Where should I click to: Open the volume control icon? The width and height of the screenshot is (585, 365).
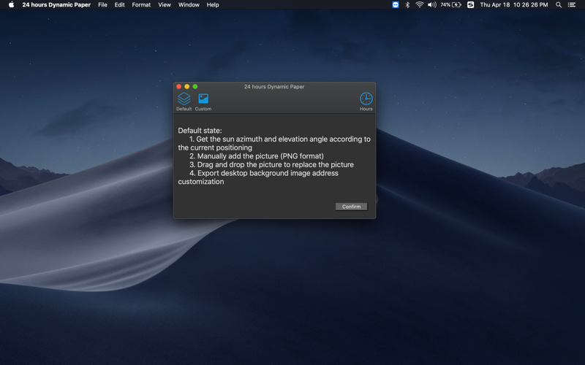432,5
